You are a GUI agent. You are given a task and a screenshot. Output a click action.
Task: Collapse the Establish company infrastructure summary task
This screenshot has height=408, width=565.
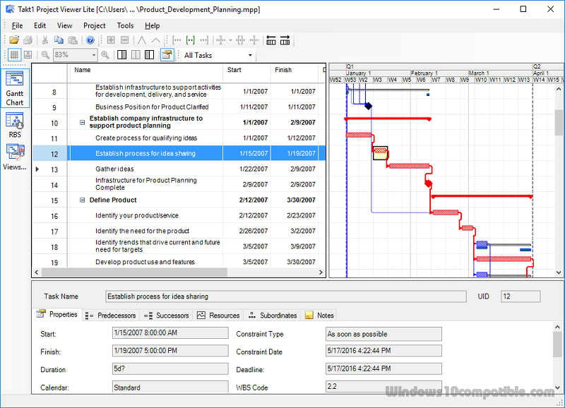[x=82, y=121]
